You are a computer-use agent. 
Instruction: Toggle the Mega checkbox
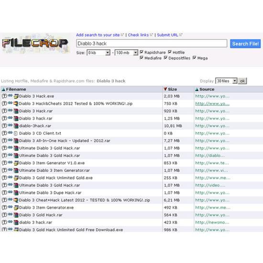(x=195, y=58)
